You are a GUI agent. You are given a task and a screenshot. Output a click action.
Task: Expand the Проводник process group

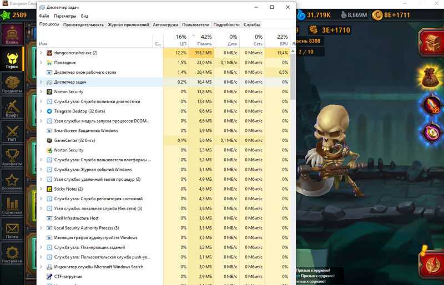point(41,63)
